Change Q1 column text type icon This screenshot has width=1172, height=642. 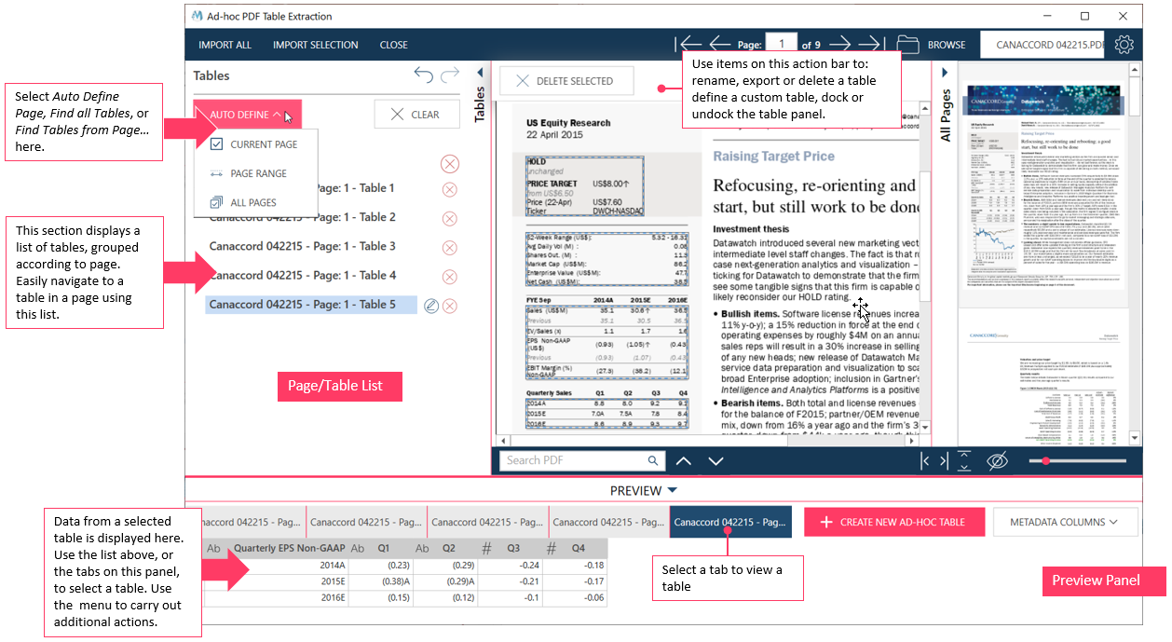click(358, 549)
